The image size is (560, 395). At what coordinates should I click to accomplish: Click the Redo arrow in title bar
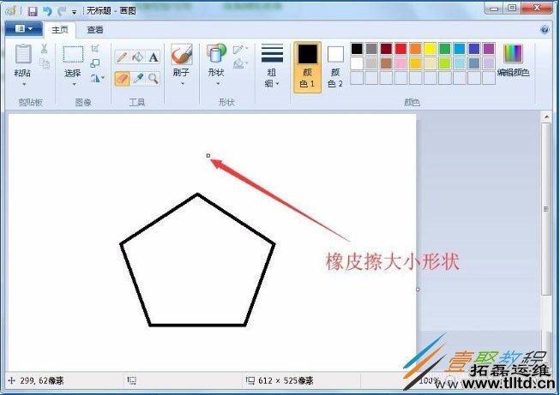point(62,11)
